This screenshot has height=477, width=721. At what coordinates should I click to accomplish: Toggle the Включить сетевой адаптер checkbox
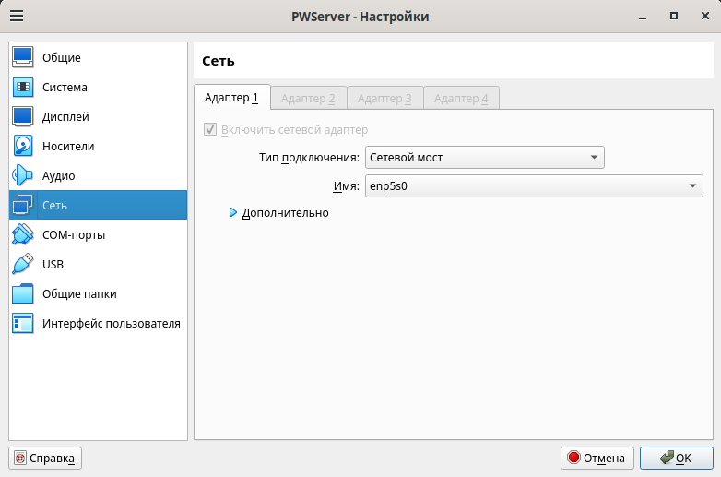pyautogui.click(x=210, y=130)
